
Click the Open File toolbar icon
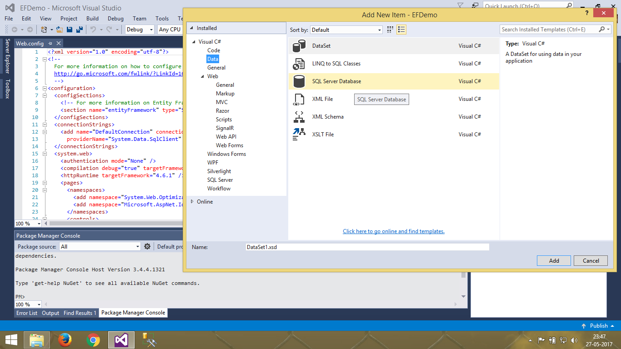(59, 30)
